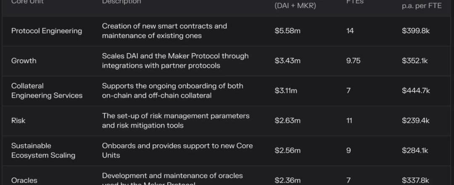Click the Risk core unit name

tap(18, 120)
